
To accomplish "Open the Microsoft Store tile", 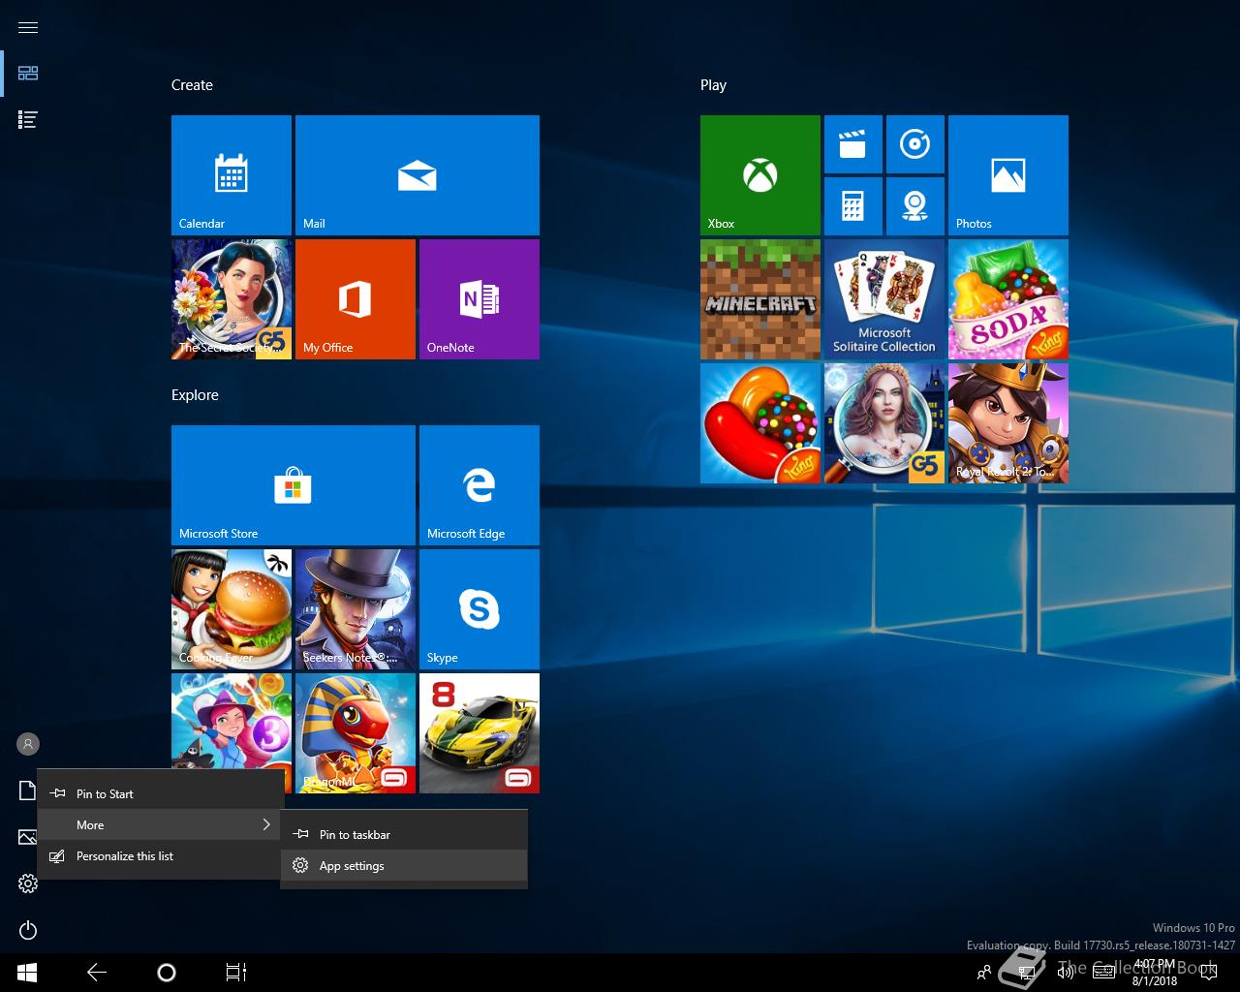I will [x=294, y=485].
